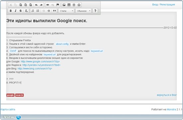Screen dimensions: 183x120
Task: Go back via вернуться в блог link
Action: pos(167,95)
